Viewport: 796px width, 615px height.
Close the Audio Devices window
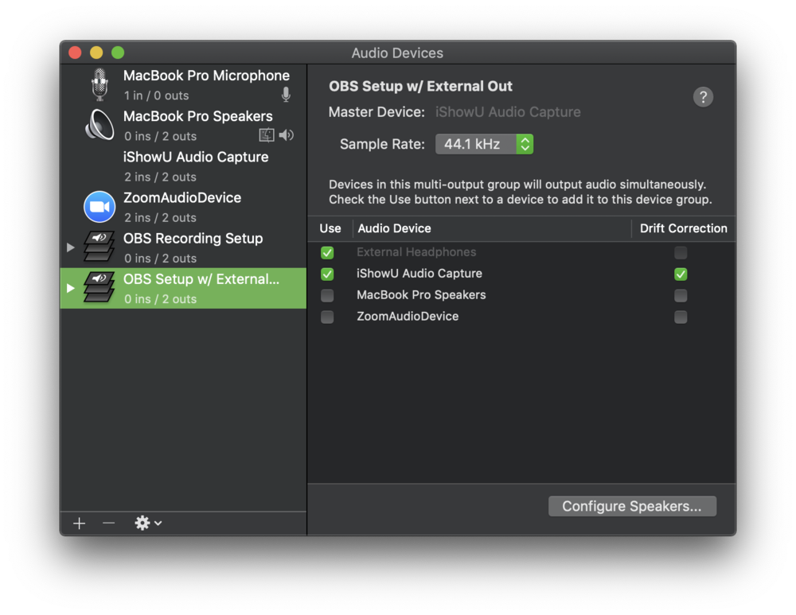(x=75, y=53)
